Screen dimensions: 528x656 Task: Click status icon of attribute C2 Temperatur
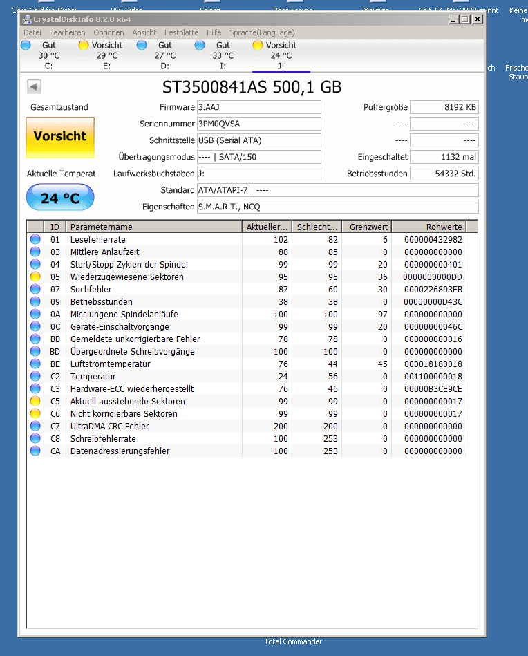tap(35, 376)
